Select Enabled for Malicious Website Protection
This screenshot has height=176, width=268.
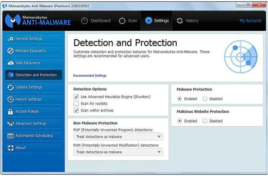click(180, 121)
